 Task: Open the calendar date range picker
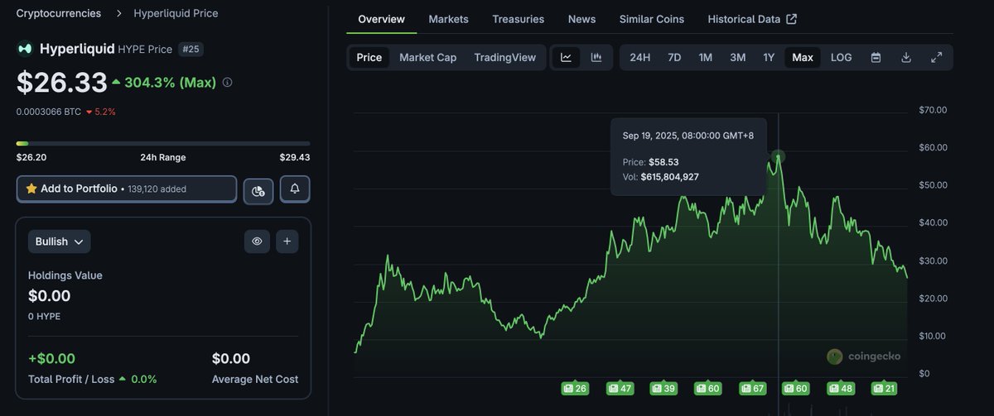point(876,57)
